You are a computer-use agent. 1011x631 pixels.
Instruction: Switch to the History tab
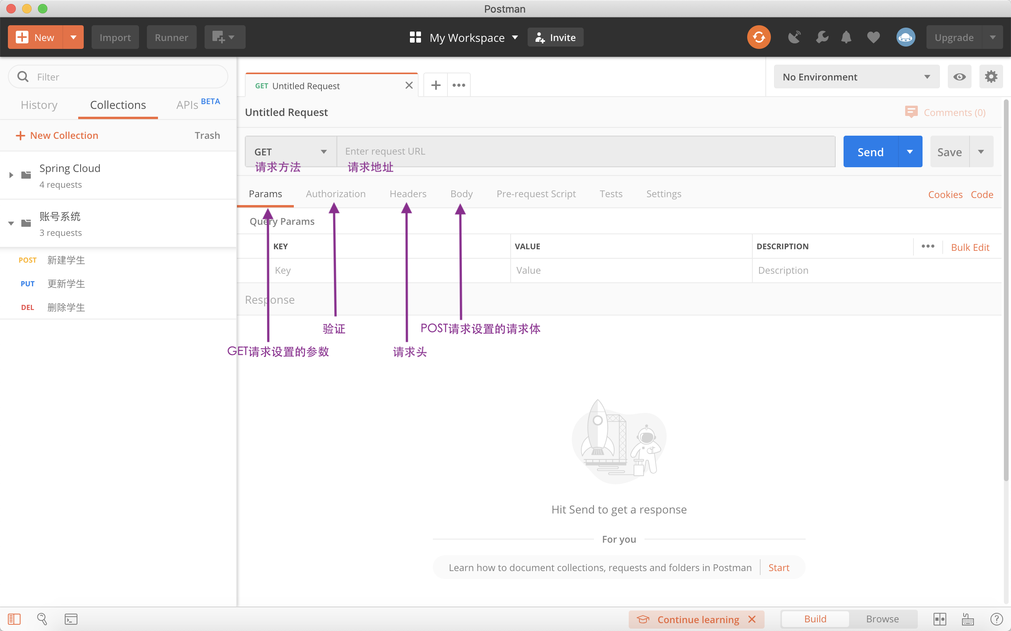pos(39,105)
